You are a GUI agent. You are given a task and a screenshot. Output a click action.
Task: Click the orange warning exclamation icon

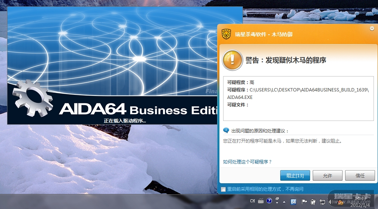point(232,60)
